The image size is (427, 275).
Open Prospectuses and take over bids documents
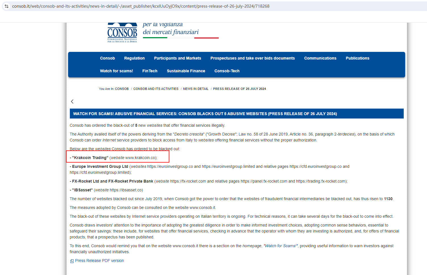coord(252,58)
